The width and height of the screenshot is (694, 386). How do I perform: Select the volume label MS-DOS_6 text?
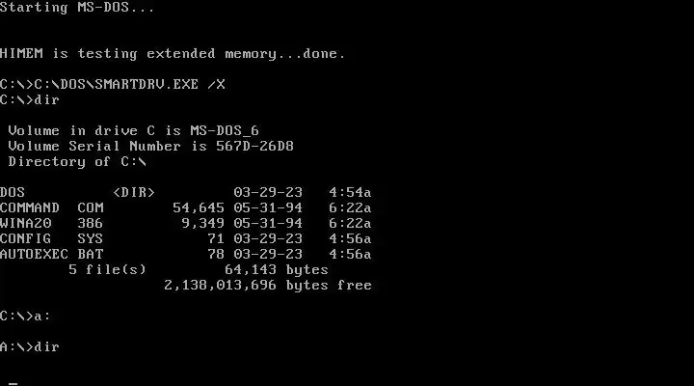[x=225, y=130]
